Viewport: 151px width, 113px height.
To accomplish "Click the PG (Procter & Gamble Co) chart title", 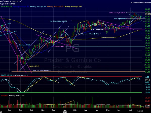I will coord(11,1).
